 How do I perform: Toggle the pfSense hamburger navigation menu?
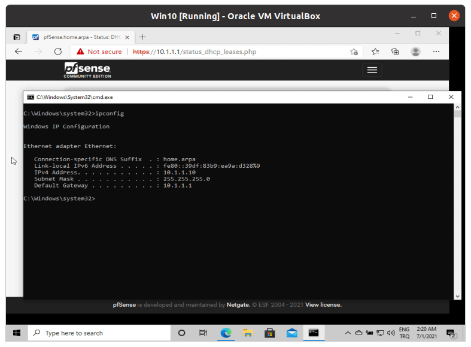click(372, 70)
